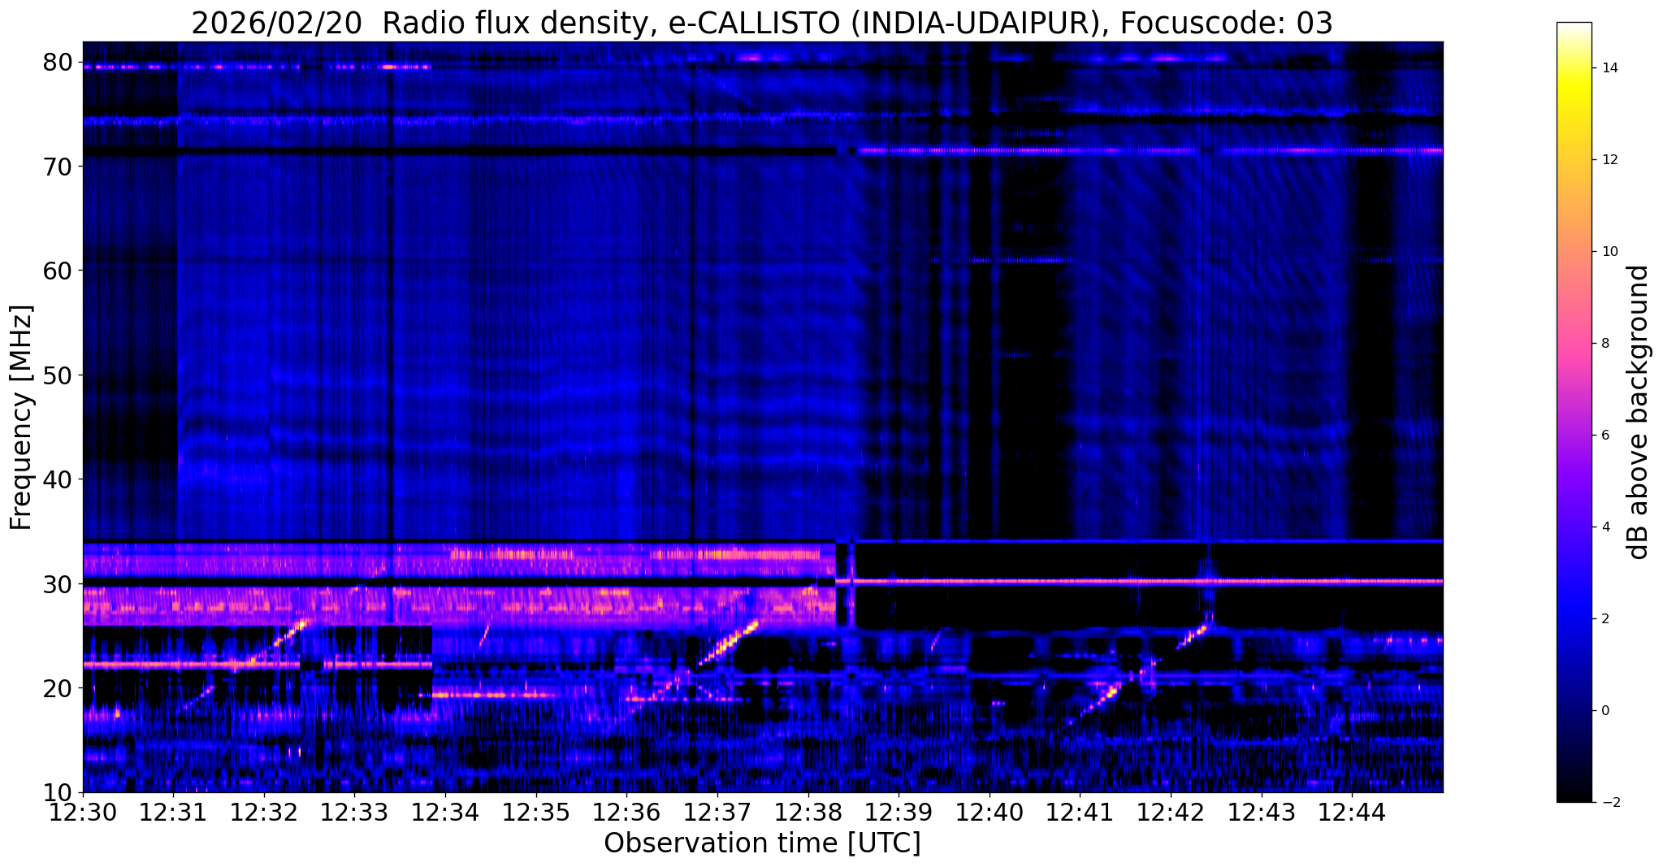Click the colorbar tick value 2
The height and width of the screenshot is (867, 1663).
(1605, 619)
